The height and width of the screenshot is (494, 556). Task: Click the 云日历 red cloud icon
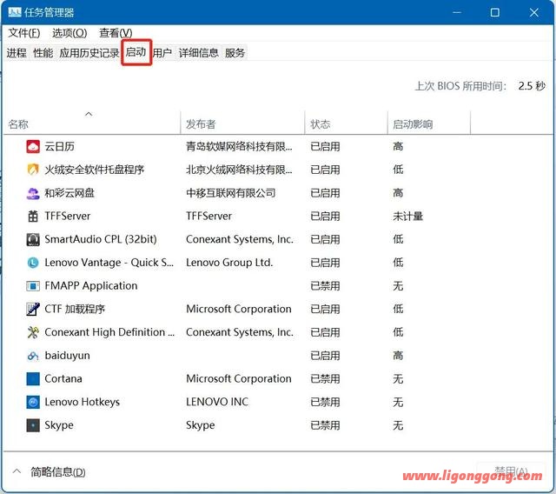click(33, 146)
